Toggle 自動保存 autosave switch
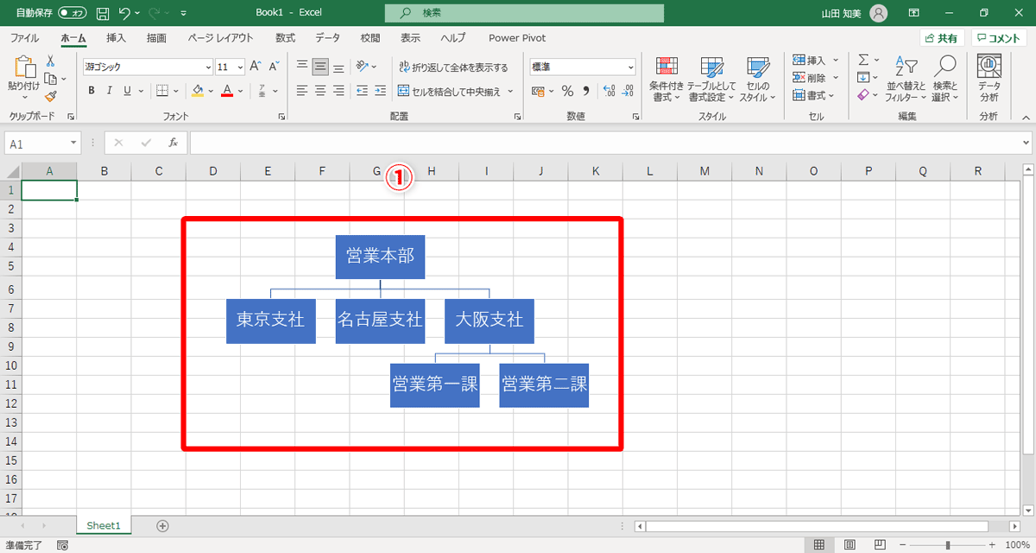 73,13
